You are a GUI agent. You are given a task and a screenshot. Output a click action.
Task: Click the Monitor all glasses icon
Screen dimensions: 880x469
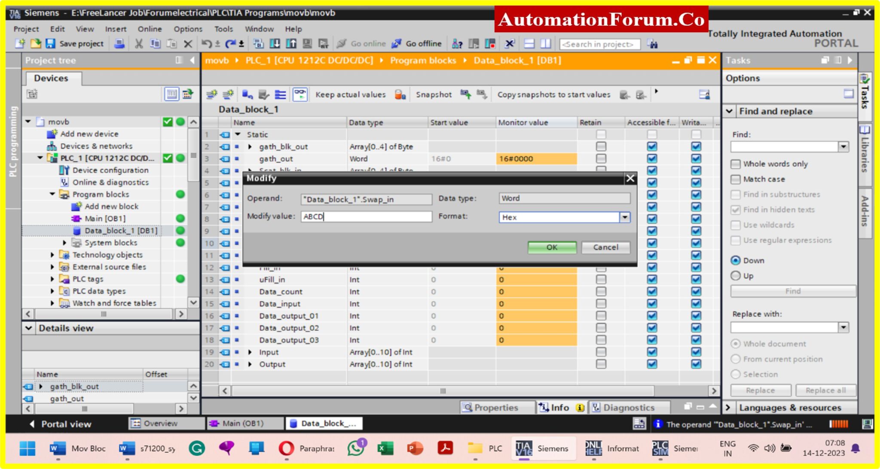click(300, 94)
